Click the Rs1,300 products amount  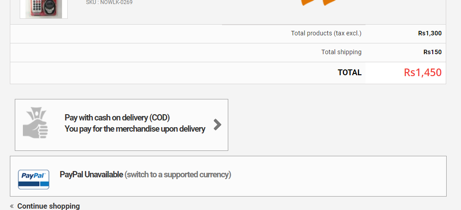[x=430, y=33]
